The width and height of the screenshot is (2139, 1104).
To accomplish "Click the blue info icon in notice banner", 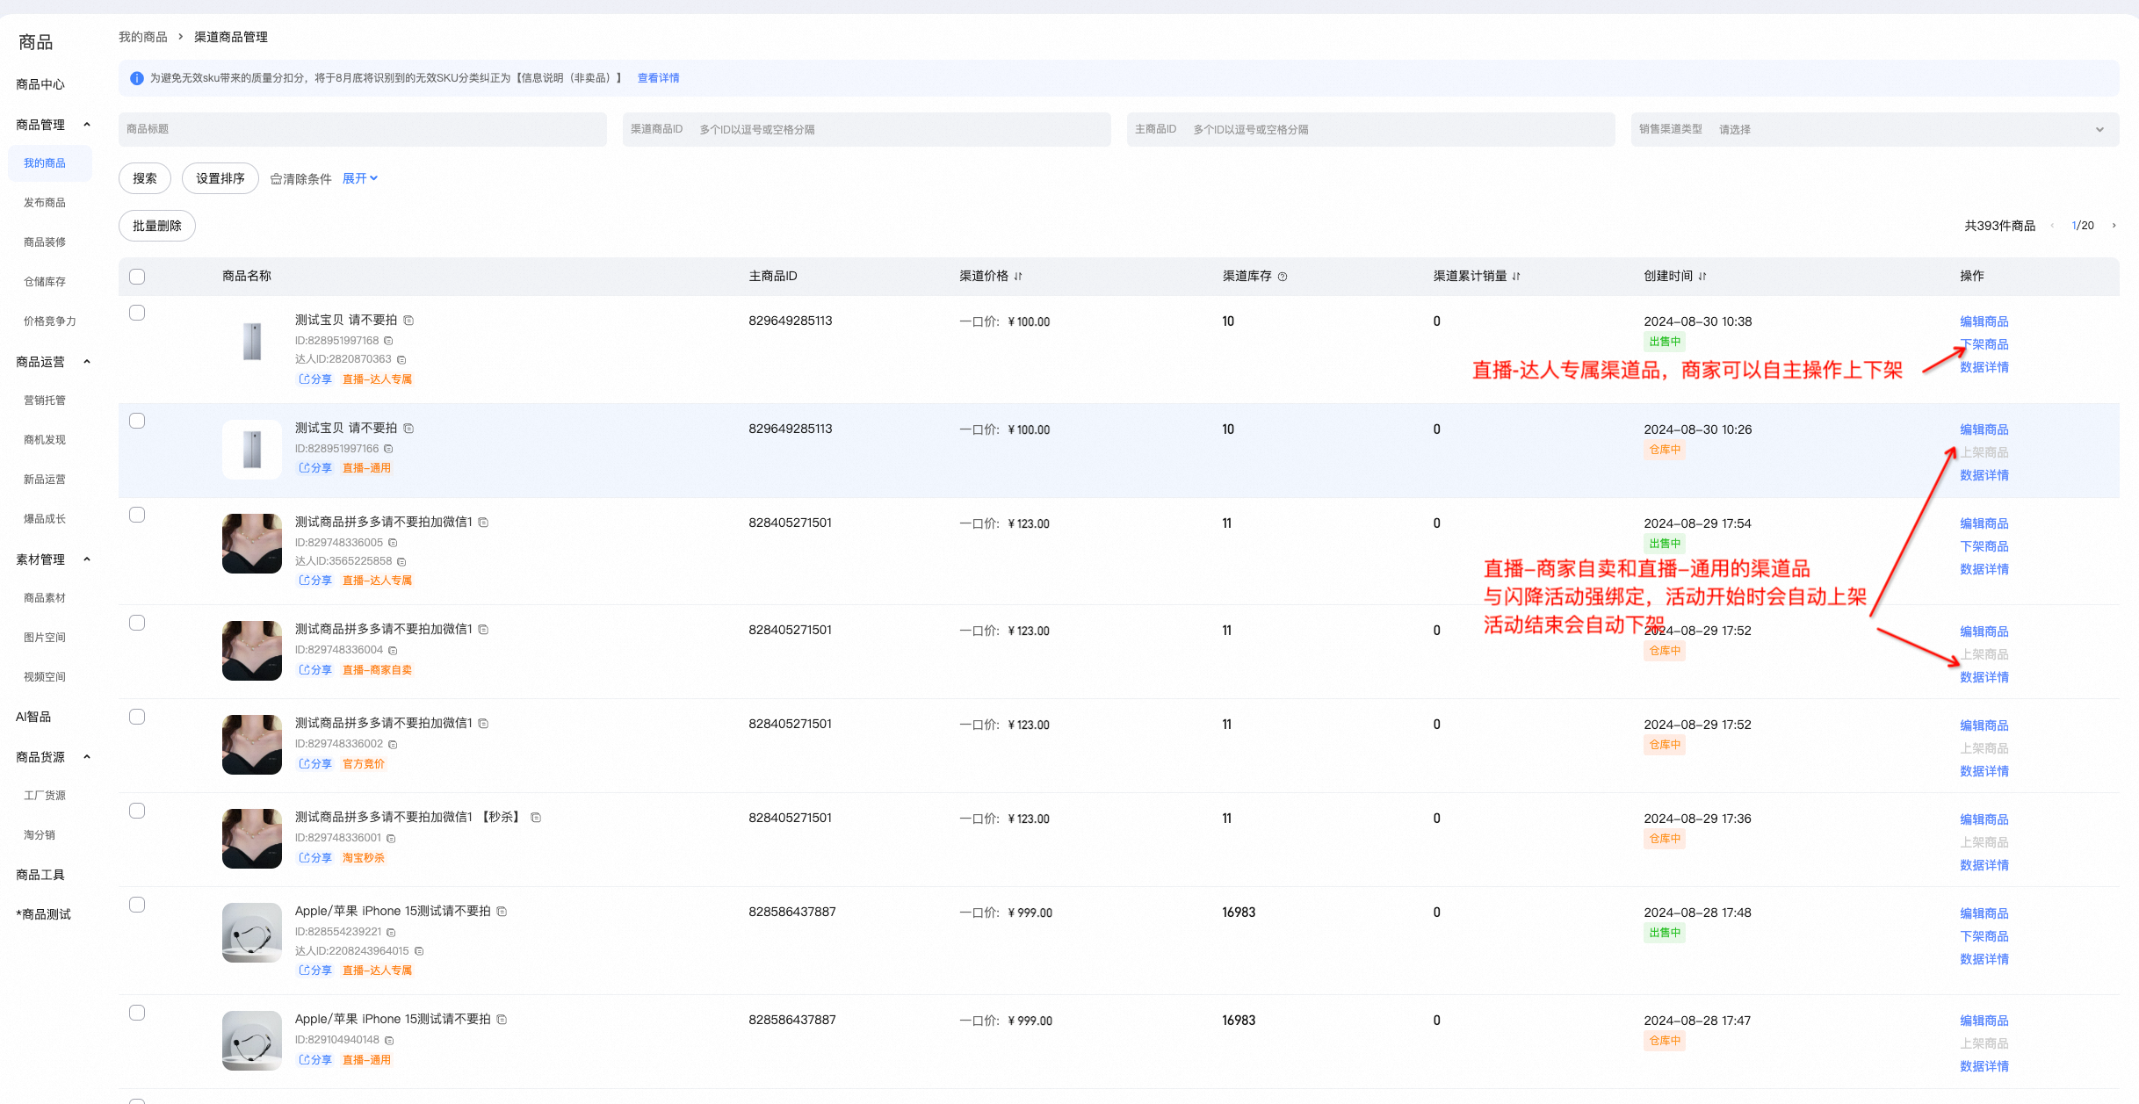I will 137,78.
